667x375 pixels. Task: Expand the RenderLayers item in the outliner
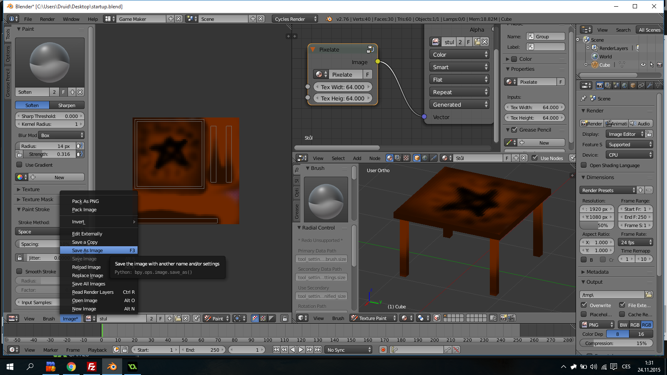point(588,48)
